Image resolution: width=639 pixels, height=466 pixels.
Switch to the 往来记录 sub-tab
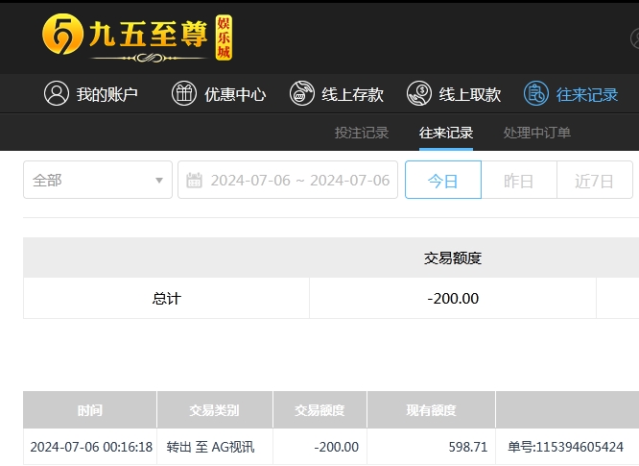[x=446, y=133]
